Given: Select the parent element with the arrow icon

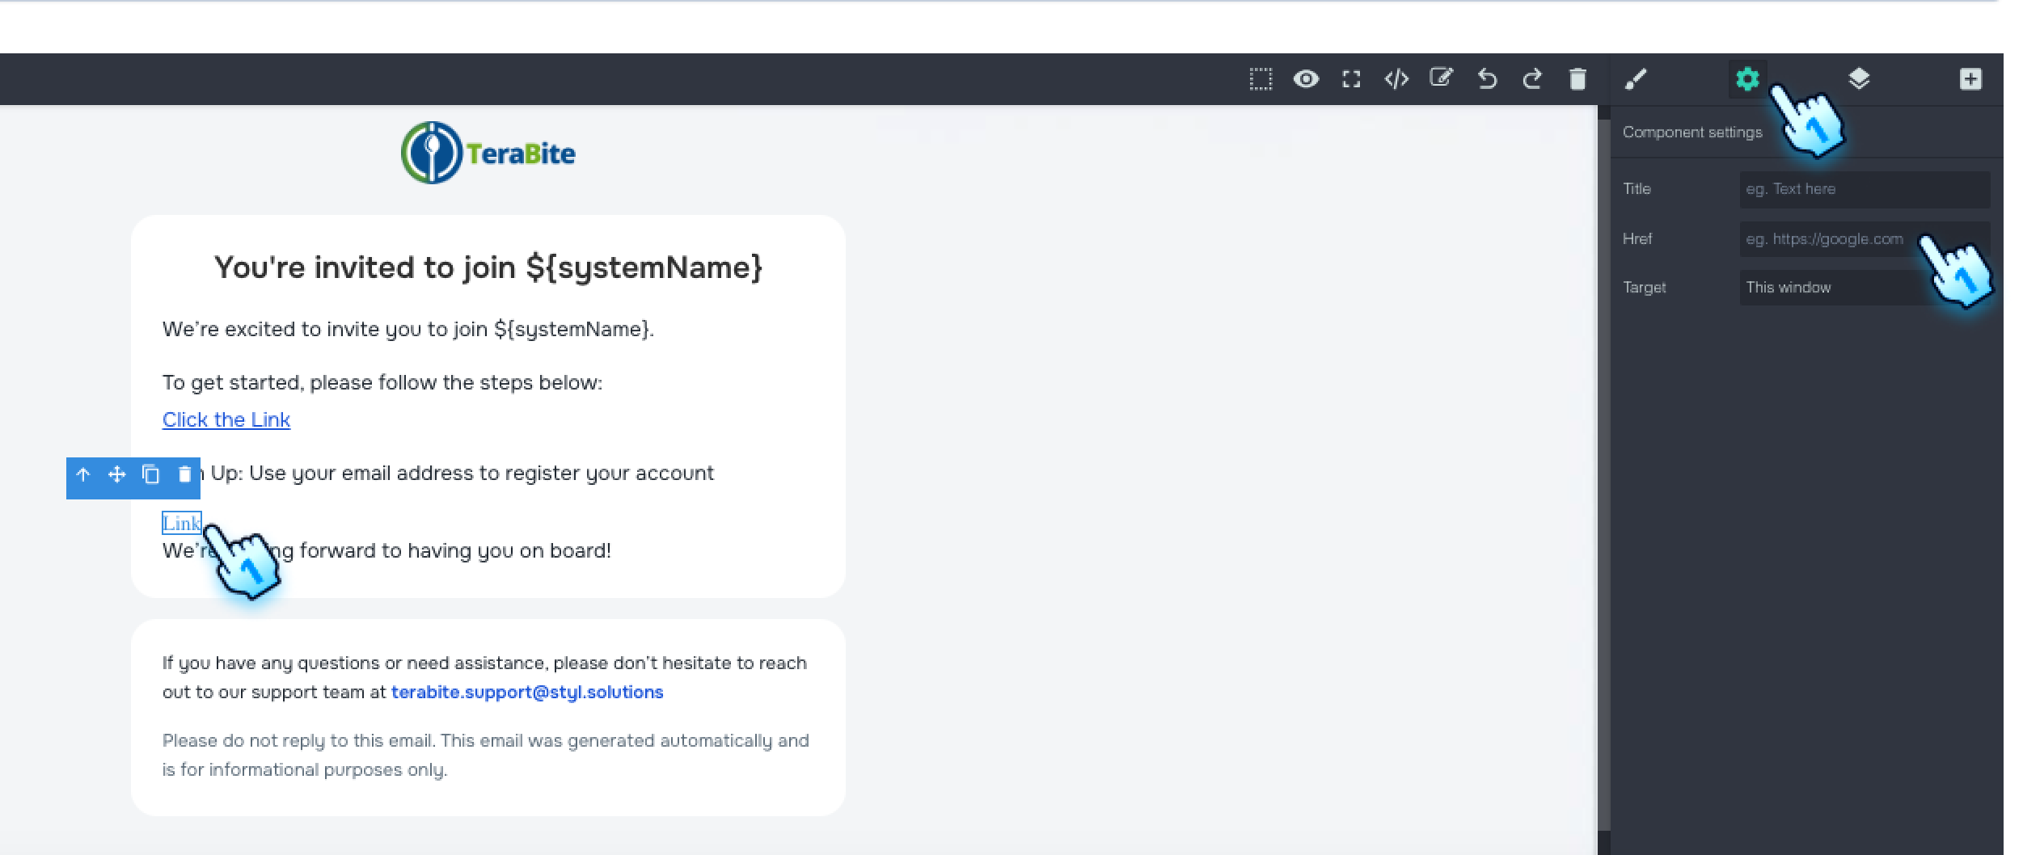Looking at the screenshot, I should pos(82,475).
